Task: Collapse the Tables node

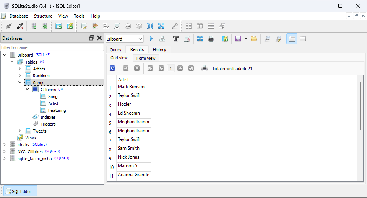Action: point(12,62)
